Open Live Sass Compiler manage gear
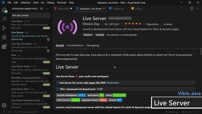Screen dimensions: 202x114 pyautogui.click(x=48, y=51)
